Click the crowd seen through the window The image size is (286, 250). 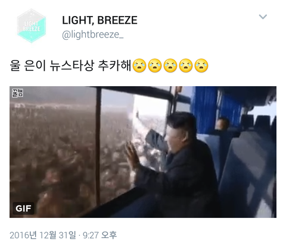pos(54,154)
